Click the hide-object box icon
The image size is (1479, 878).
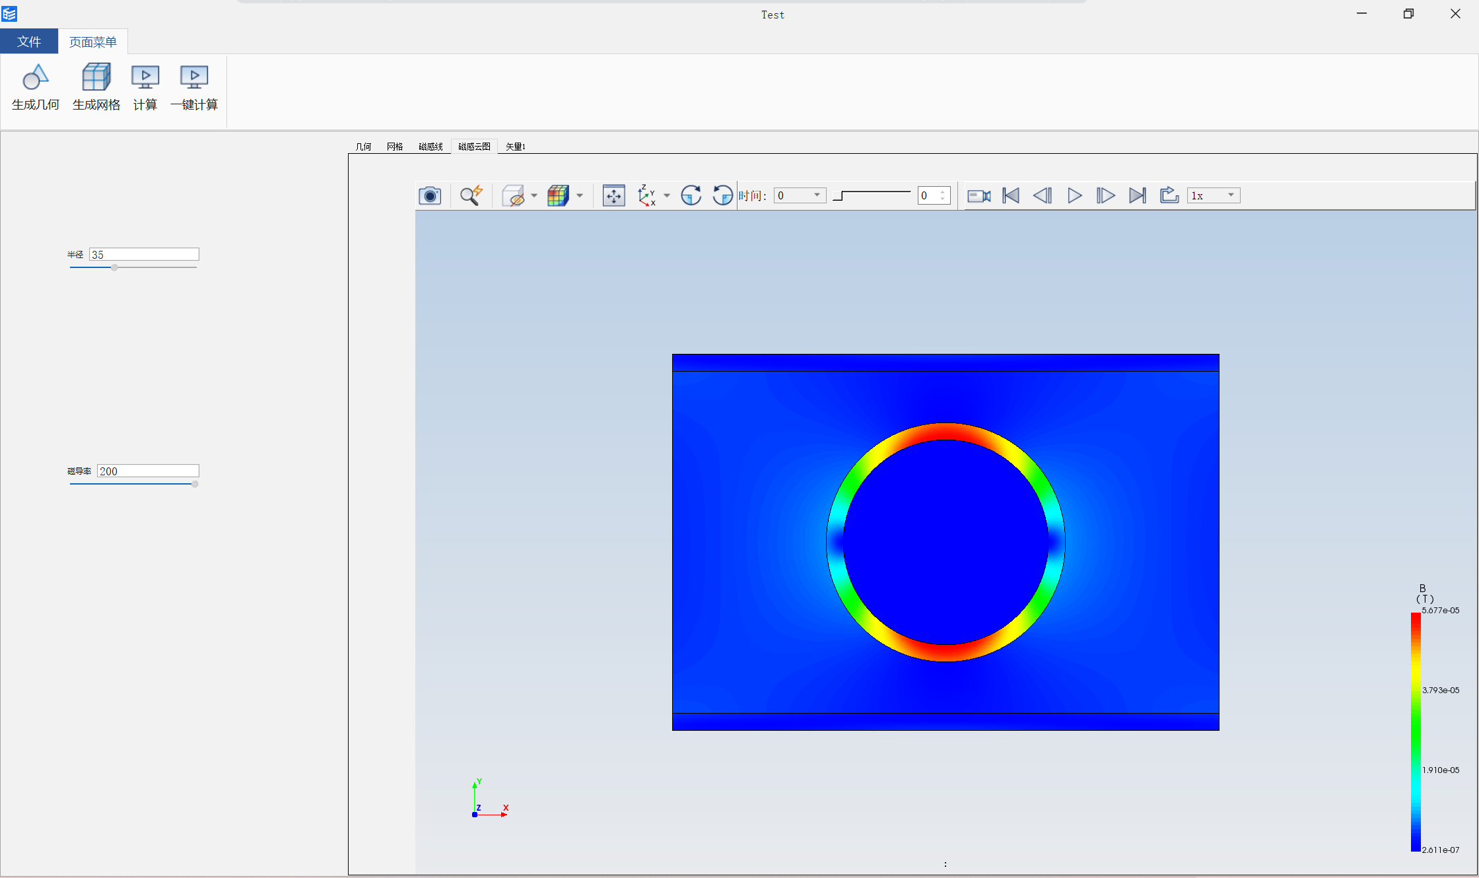tap(513, 195)
